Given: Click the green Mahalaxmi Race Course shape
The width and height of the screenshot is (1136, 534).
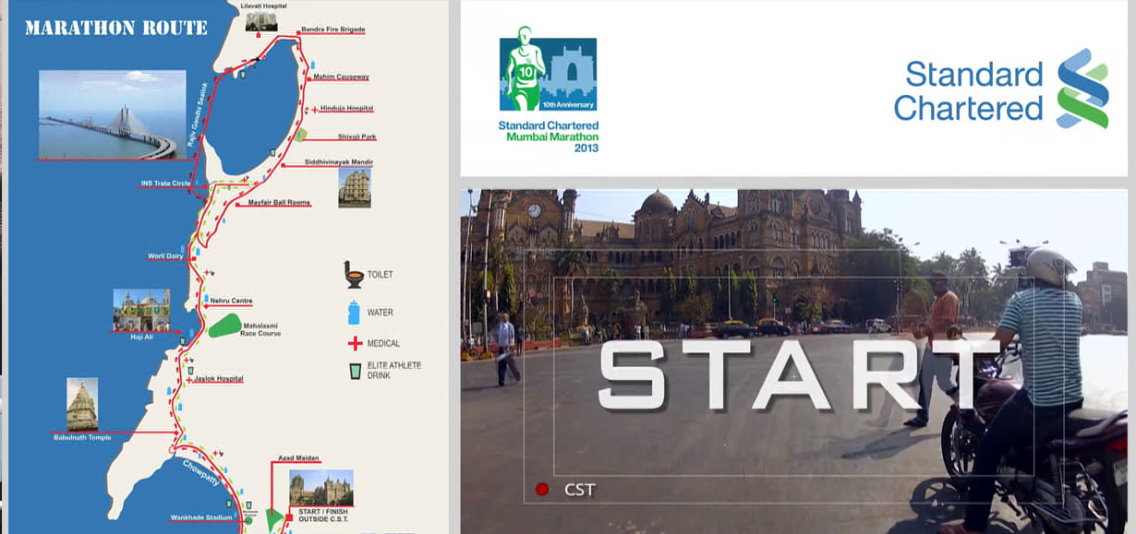Looking at the screenshot, I should point(224,326).
